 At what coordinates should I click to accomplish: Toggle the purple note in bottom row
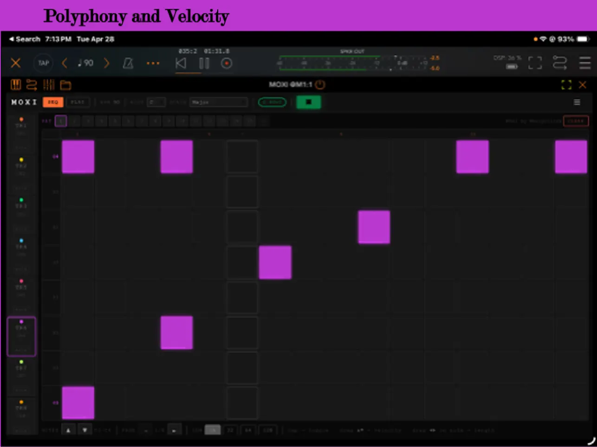click(78, 402)
